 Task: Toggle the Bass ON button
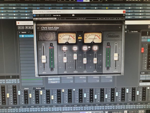click(x=65, y=48)
